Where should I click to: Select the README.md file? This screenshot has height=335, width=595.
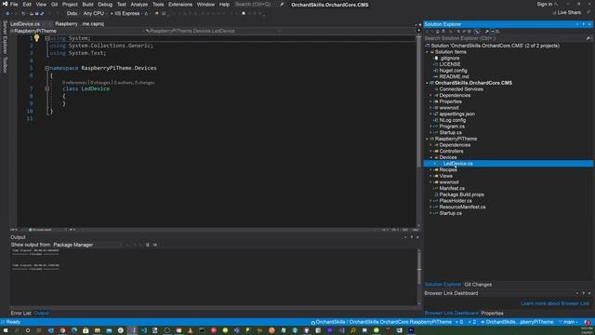pos(454,76)
